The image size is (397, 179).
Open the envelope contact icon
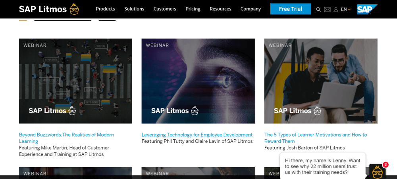pos(327,9)
